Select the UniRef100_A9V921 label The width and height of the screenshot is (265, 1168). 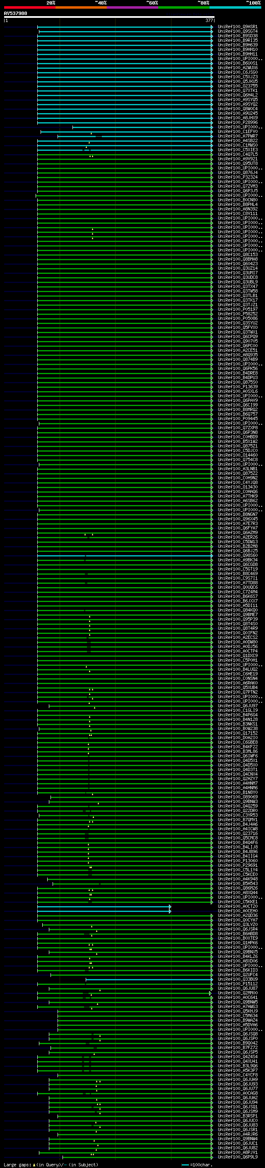coord(238,159)
